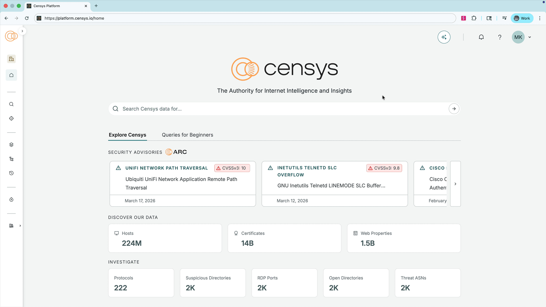
Task: Click the page icon on Web Properties card
Action: click(x=355, y=233)
